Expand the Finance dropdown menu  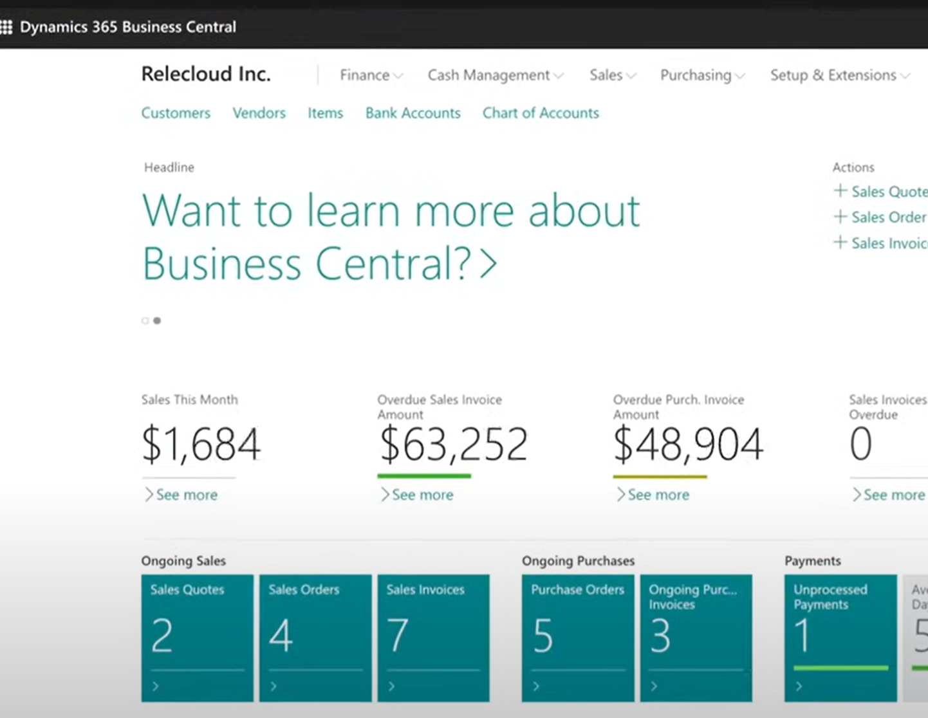[x=371, y=75]
